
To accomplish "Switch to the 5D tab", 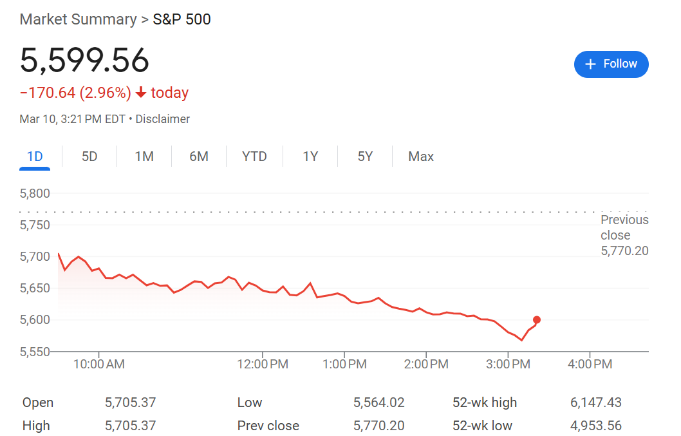I will pos(89,156).
